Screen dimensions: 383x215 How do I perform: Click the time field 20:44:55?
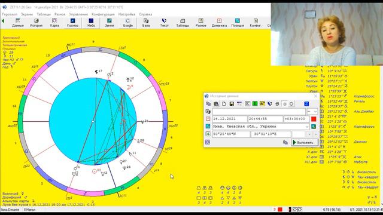pyautogui.click(x=265, y=119)
